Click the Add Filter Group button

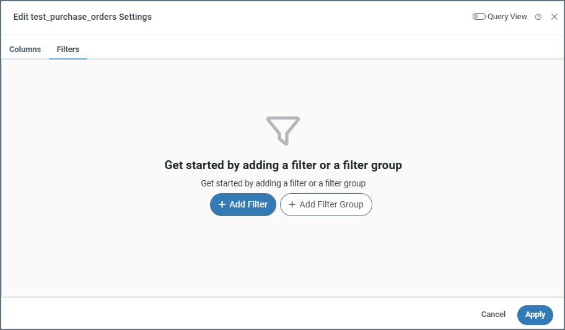click(326, 204)
